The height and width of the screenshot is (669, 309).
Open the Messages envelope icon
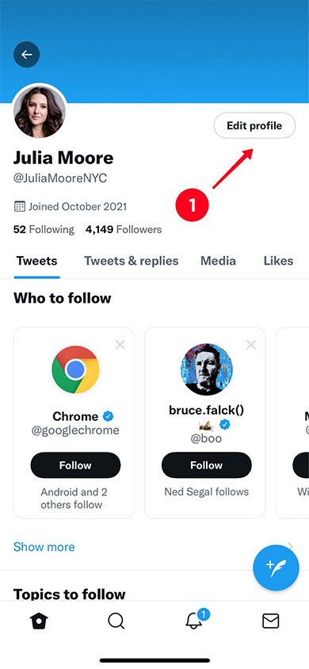point(270,621)
